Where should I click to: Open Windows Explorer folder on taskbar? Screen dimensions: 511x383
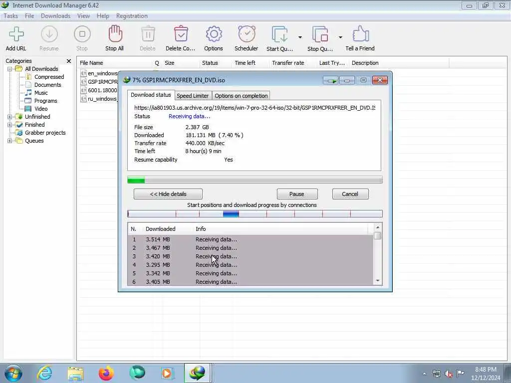(x=76, y=373)
